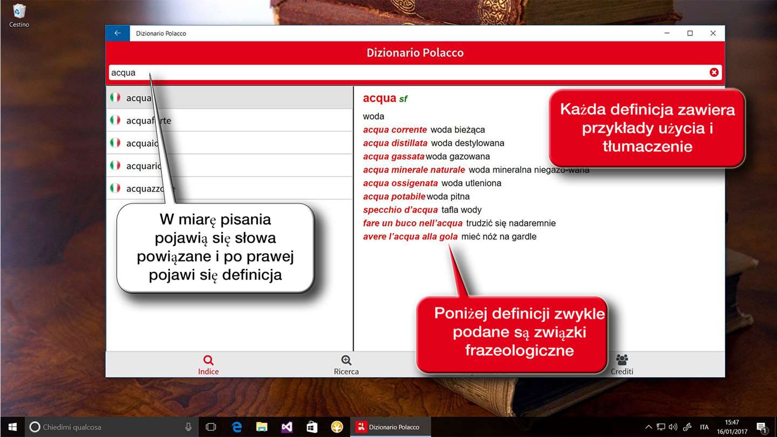Click the network icon in the system tray
This screenshot has height=437, width=777.
661,427
